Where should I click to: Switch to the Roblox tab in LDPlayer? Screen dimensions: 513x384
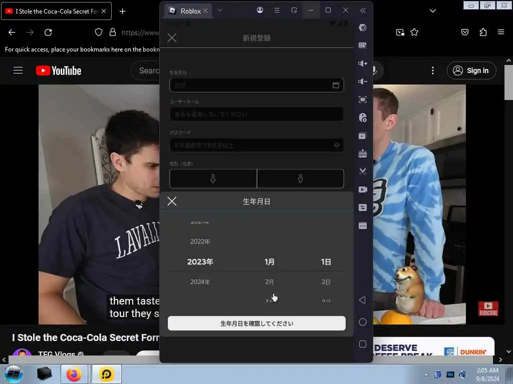tap(187, 11)
